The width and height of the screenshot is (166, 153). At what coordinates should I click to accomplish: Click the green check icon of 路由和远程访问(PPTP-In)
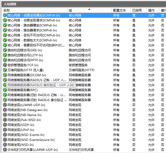(5, 60)
